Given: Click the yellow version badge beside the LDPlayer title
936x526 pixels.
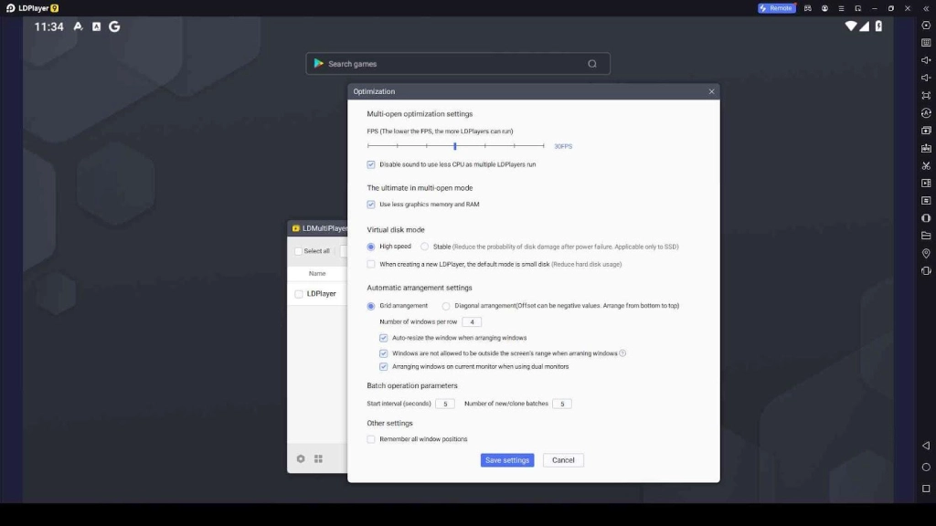Looking at the screenshot, I should click(x=54, y=8).
